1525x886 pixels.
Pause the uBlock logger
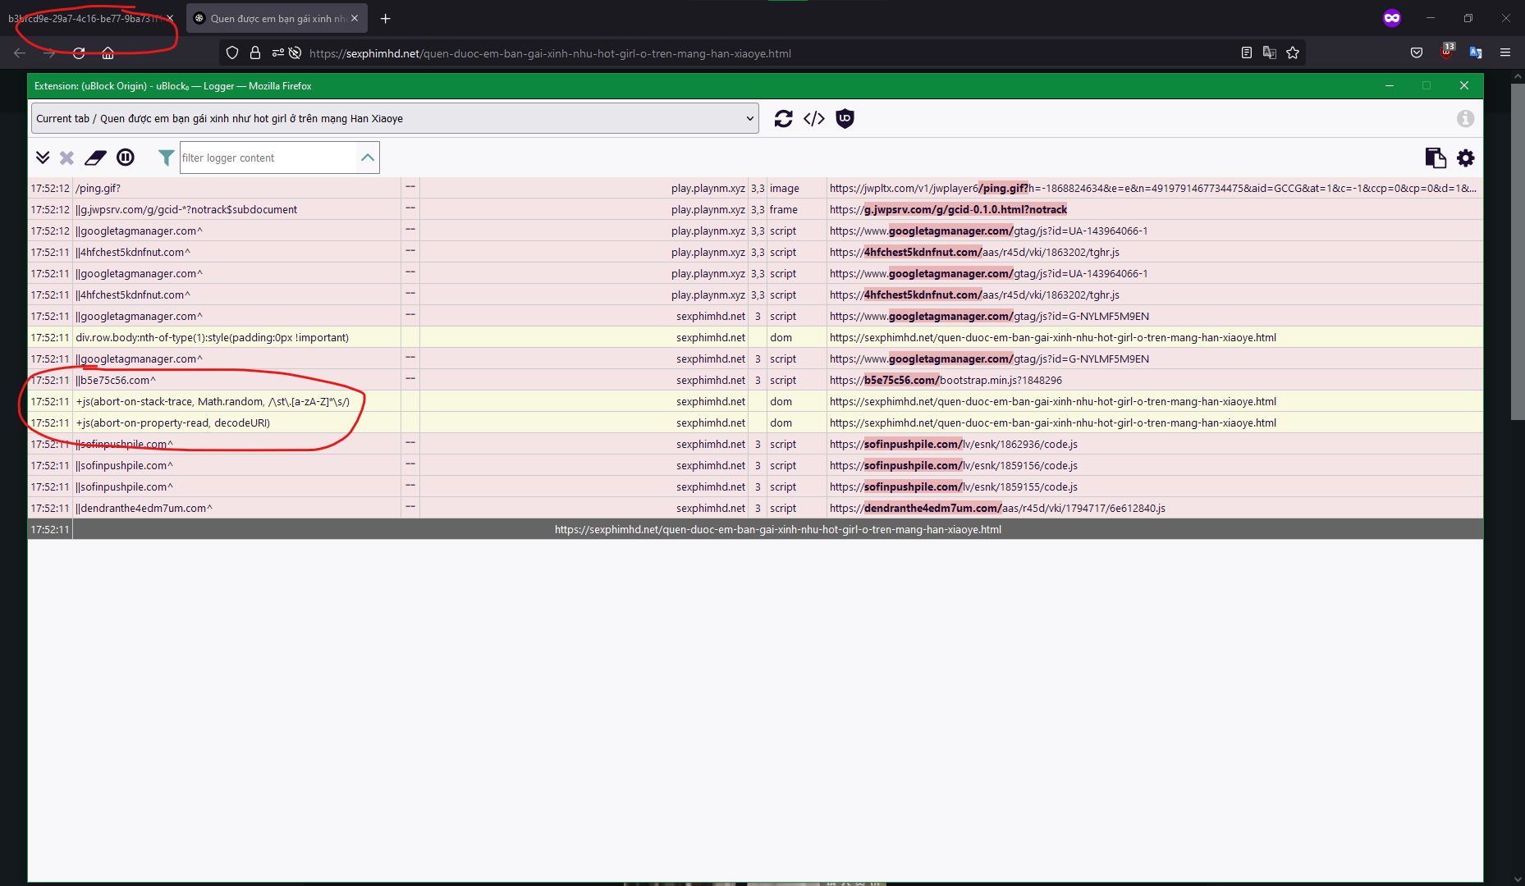125,158
